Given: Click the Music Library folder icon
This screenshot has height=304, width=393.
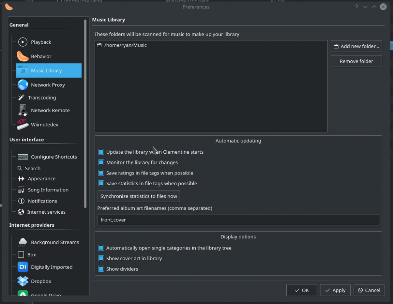Looking at the screenshot, I should click(x=23, y=71).
